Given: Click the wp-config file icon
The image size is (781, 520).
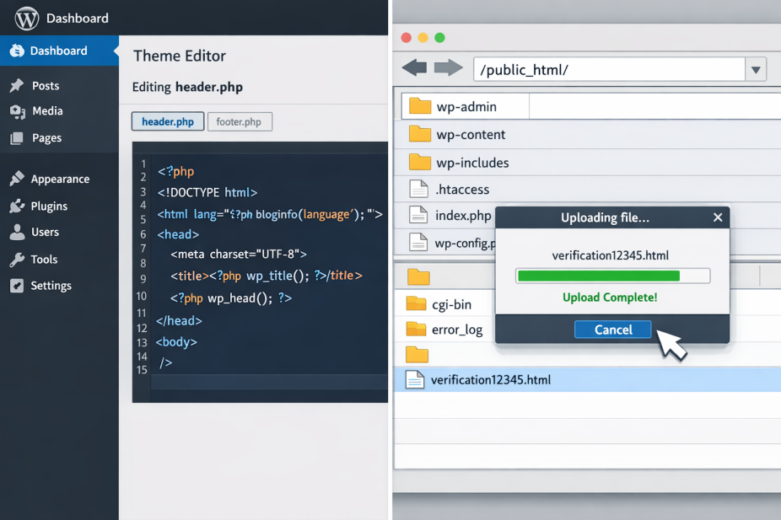Looking at the screenshot, I should point(418,242).
